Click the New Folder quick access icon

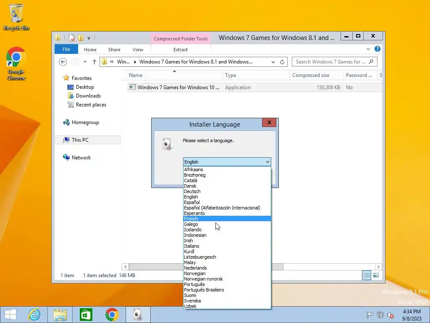point(81,38)
